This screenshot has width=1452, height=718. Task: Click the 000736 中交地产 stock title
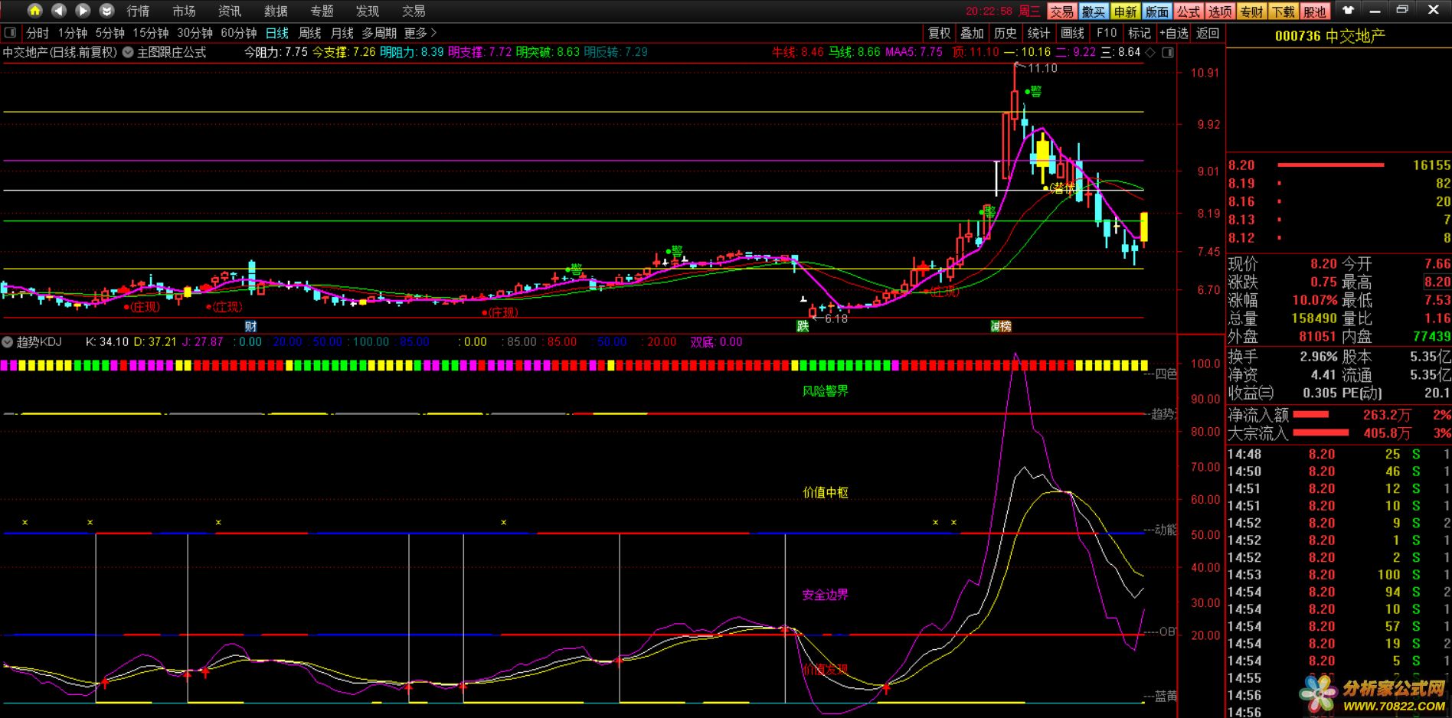click(x=1329, y=36)
